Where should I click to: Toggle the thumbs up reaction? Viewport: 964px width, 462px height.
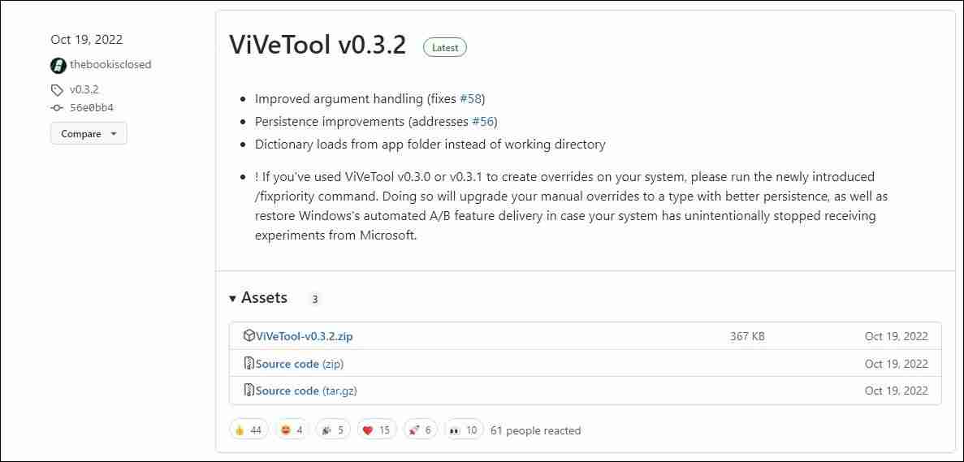pyautogui.click(x=249, y=430)
